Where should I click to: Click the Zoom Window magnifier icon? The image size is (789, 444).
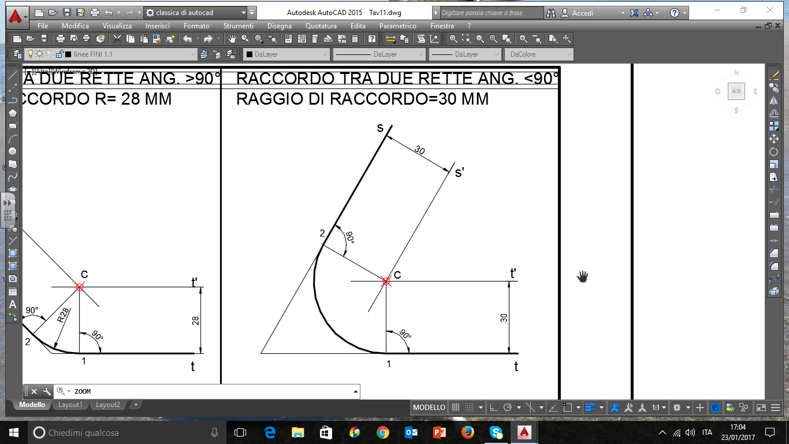pos(453,39)
